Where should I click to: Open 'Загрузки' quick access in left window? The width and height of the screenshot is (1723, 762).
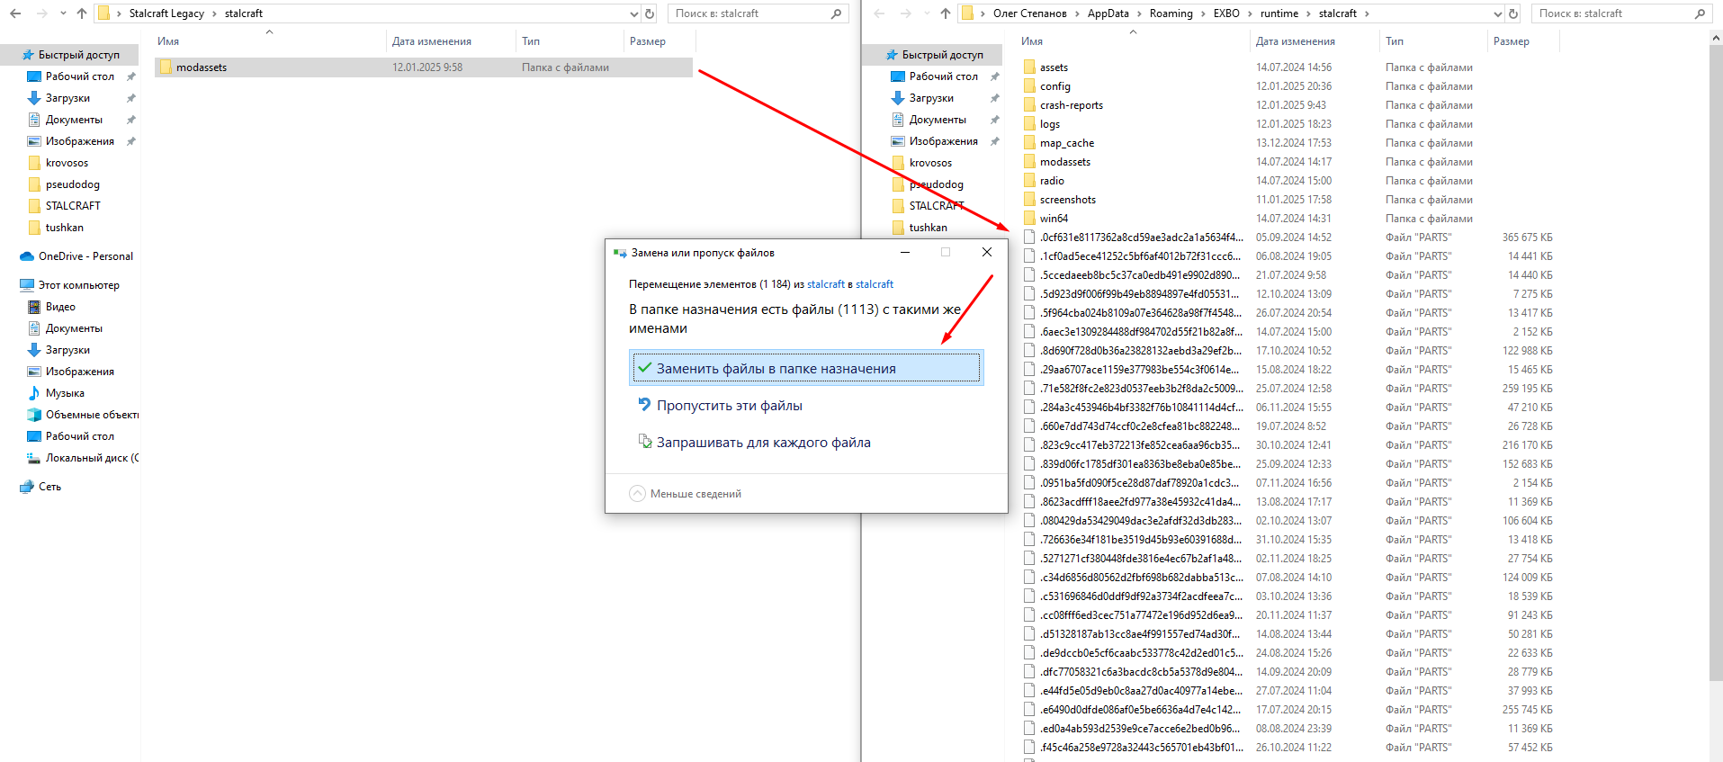67,98
